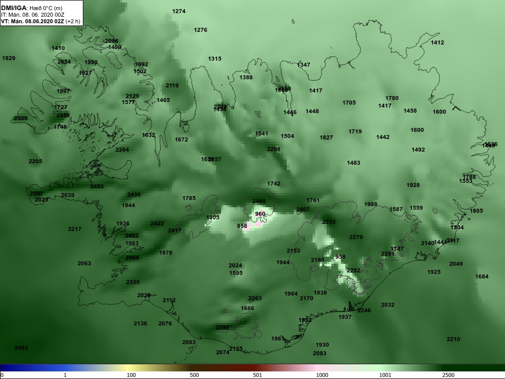Click the 'VT: Mán. 08.06.2020 02Z (+2 h)' line
Image resolution: width=505 pixels, height=379 pixels.
point(40,22)
